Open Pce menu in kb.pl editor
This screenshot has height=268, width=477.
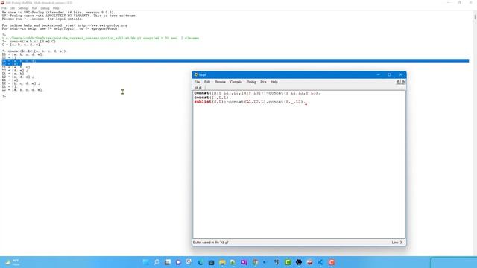pos(263,82)
